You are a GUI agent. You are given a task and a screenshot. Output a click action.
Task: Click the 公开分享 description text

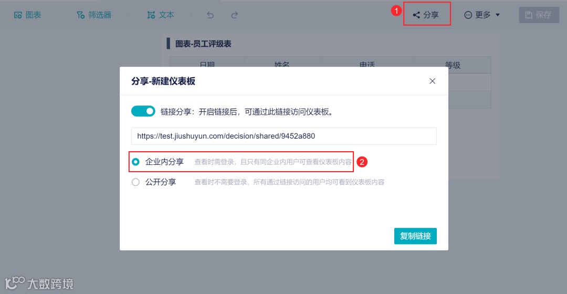coord(289,182)
